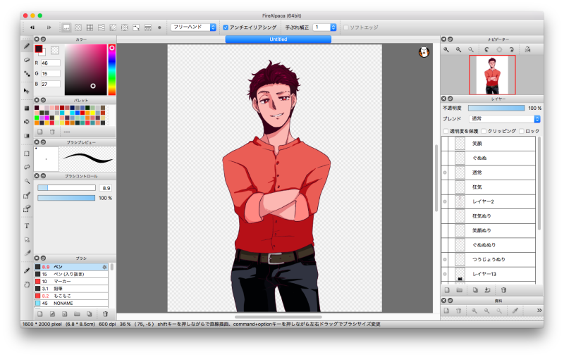564x357 pixels.
Task: Hide the 通常 layer visibility dot
Action: point(445,173)
